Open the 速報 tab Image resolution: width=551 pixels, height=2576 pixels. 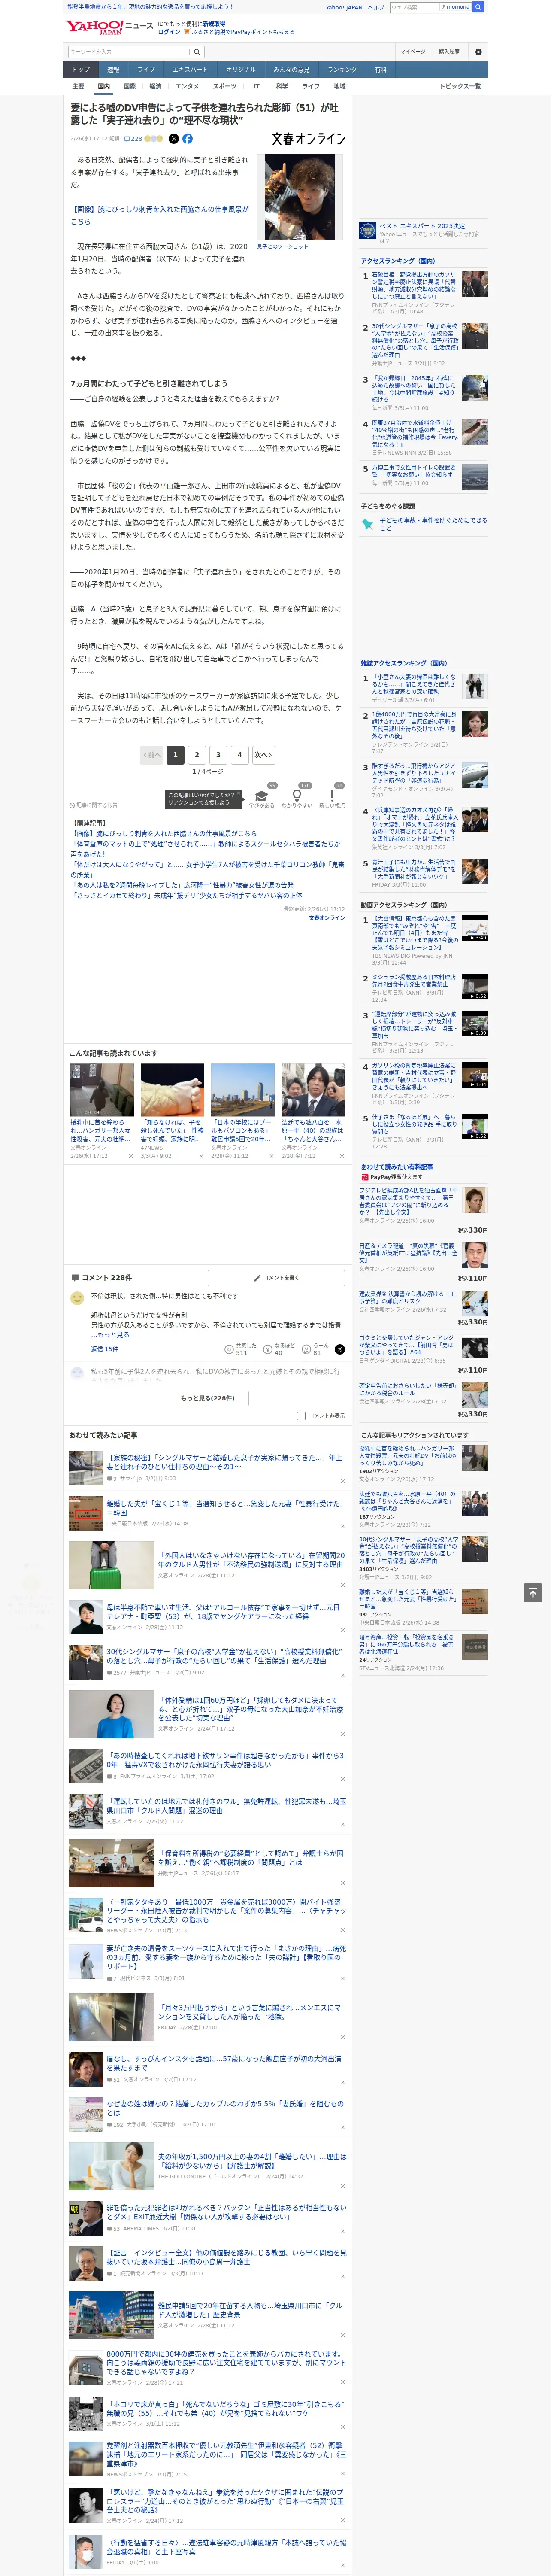(113, 70)
